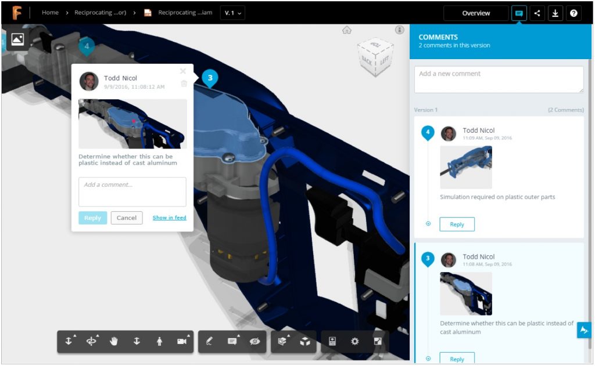Click the Overview button
The height and width of the screenshot is (366, 595).
click(476, 13)
